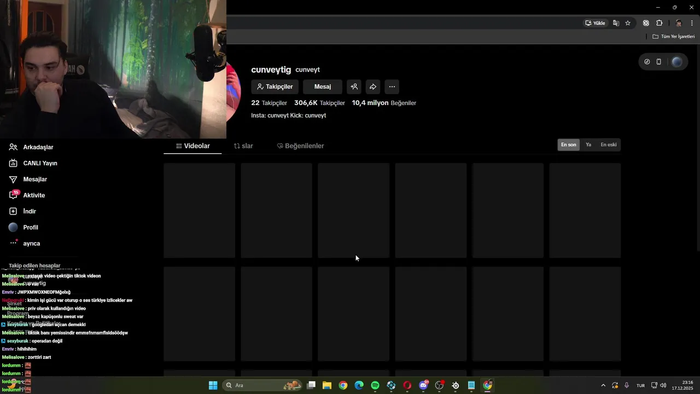Image resolution: width=700 pixels, height=394 pixels.
Task: Open Spotify from the taskbar
Action: click(x=375, y=385)
